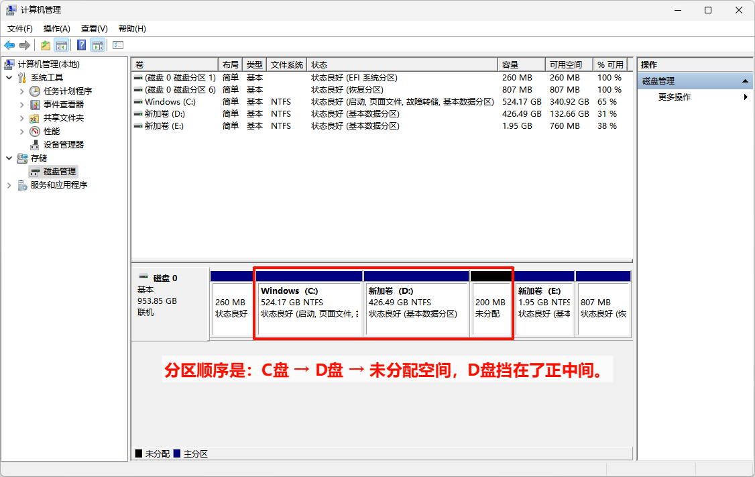Expand the 任务计划程序 node chevron
The width and height of the screenshot is (755, 477).
(21, 91)
